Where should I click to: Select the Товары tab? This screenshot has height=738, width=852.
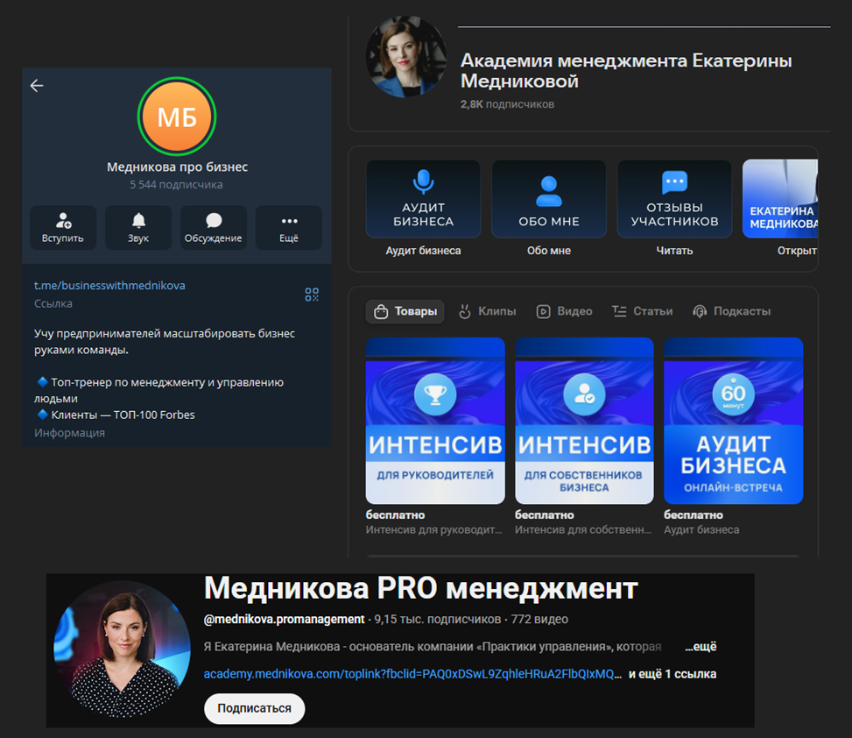tap(405, 311)
